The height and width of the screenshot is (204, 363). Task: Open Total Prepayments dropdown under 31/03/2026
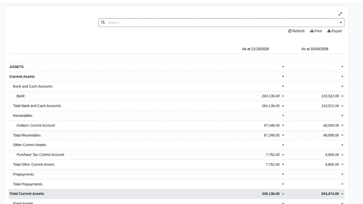coord(342,184)
